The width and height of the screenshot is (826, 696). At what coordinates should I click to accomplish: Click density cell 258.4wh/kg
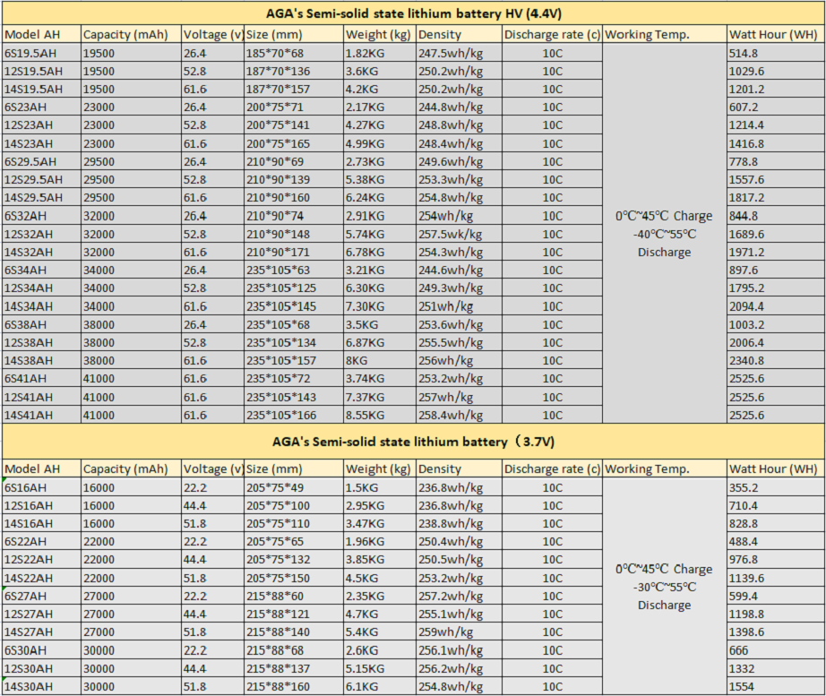(x=460, y=415)
